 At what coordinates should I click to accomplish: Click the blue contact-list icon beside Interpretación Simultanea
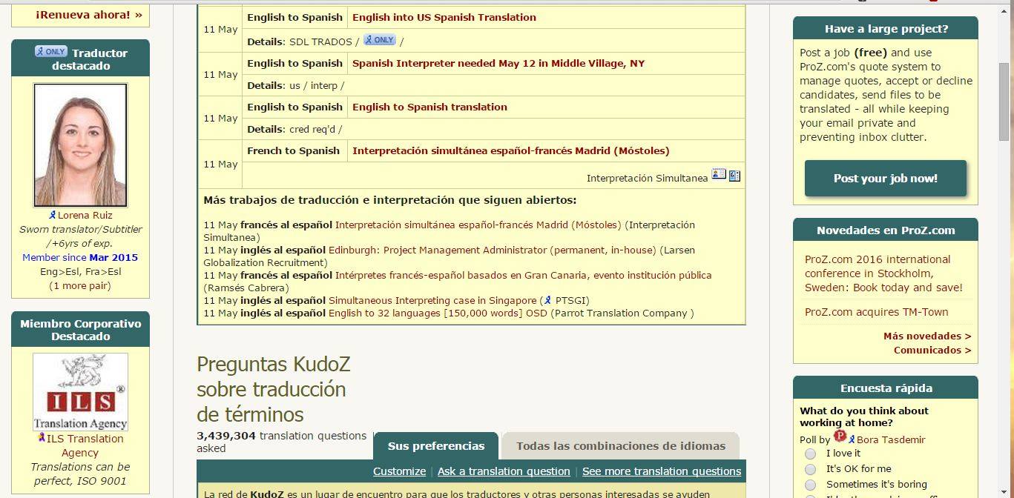[x=734, y=176]
